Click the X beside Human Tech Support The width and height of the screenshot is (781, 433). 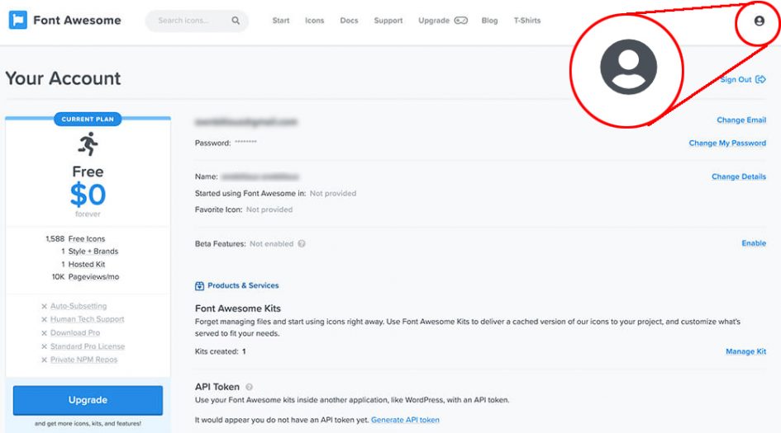(x=45, y=320)
